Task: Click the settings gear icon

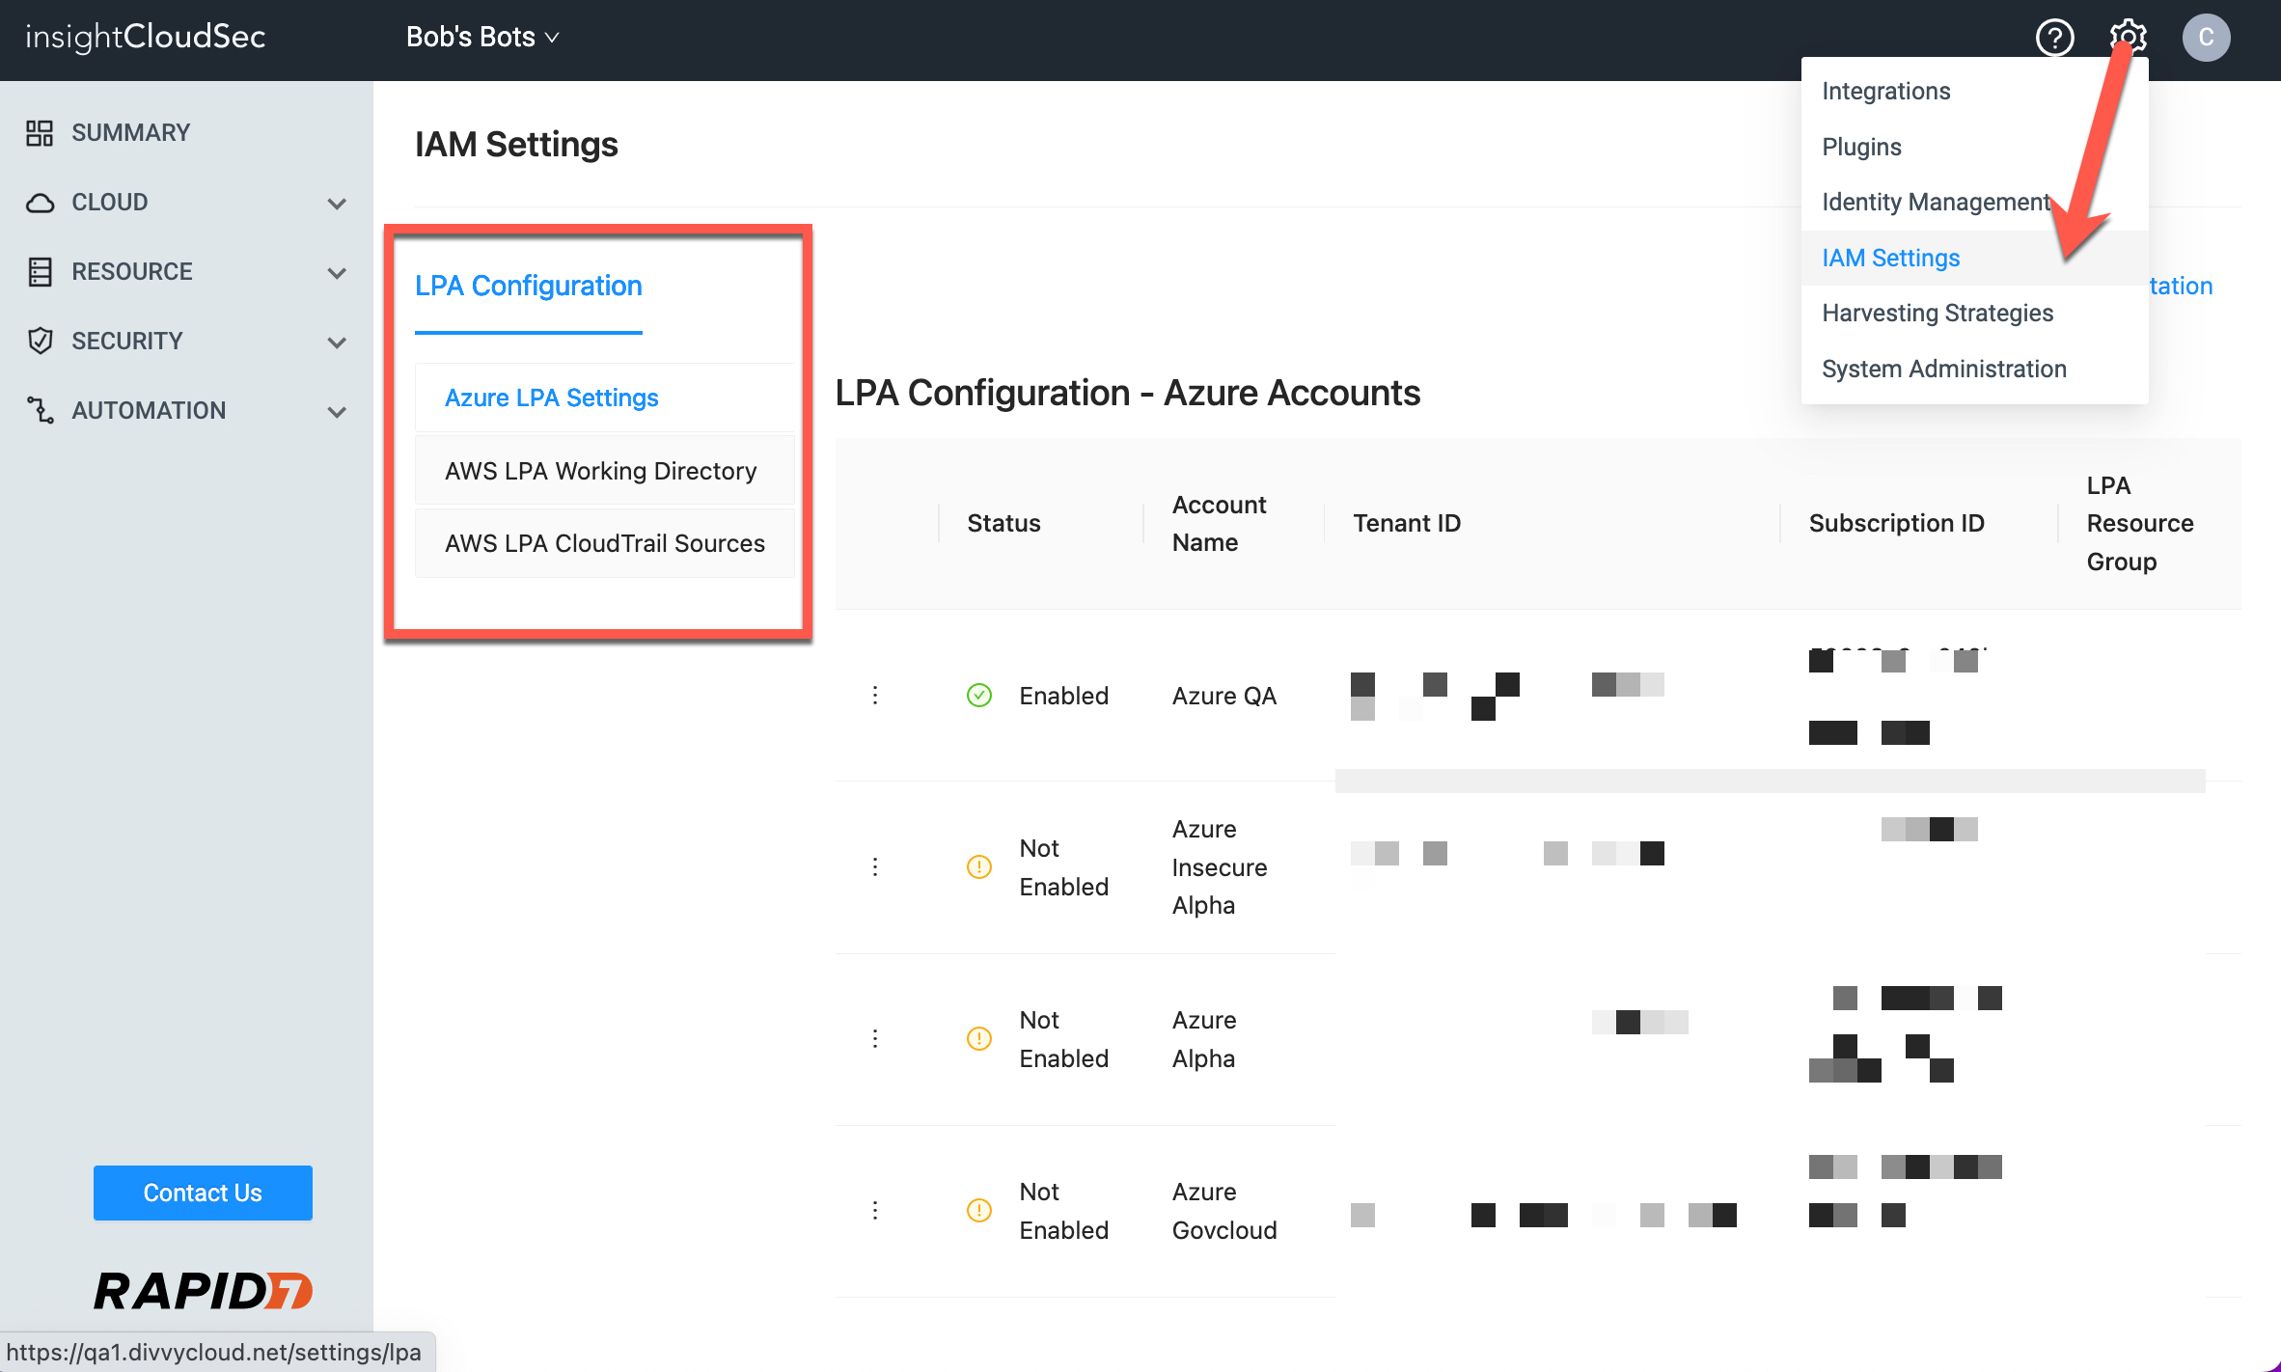Action: pos(2129,38)
